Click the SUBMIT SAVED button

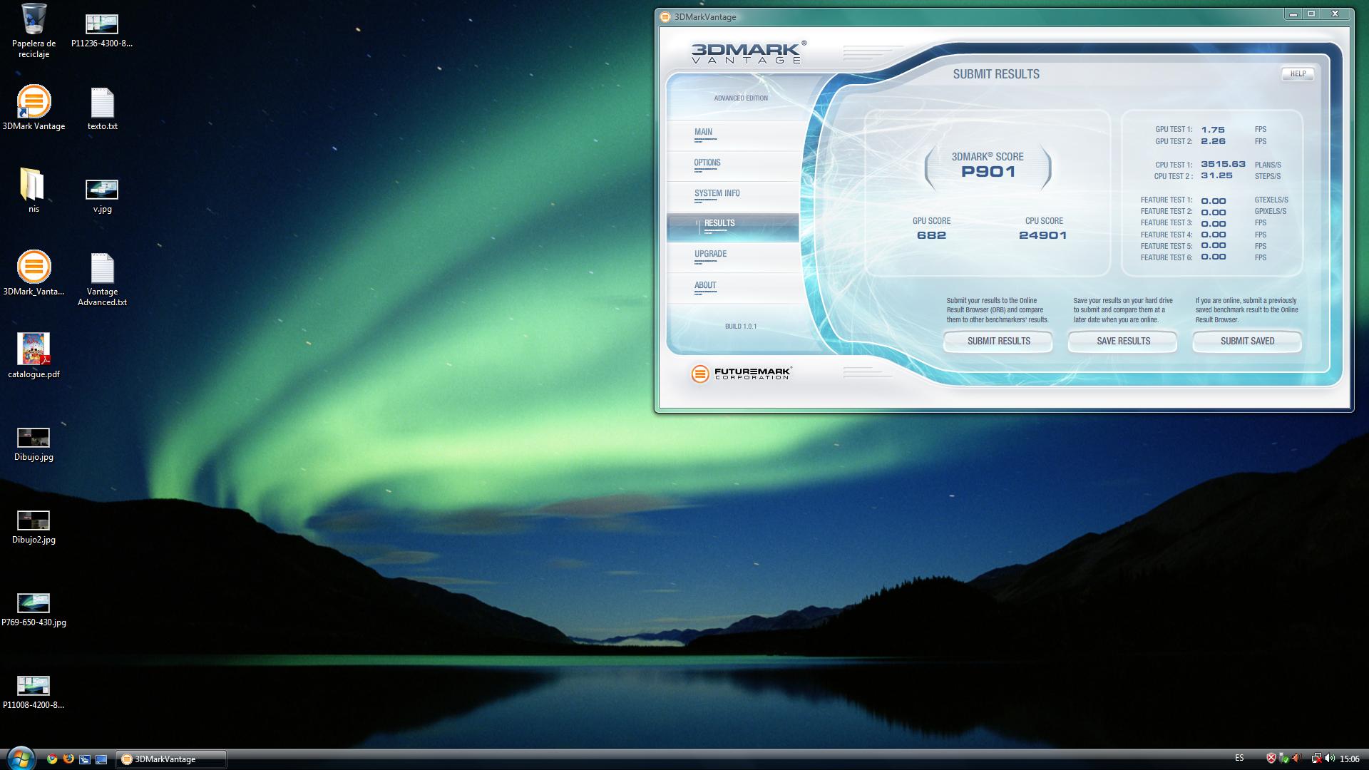point(1247,342)
